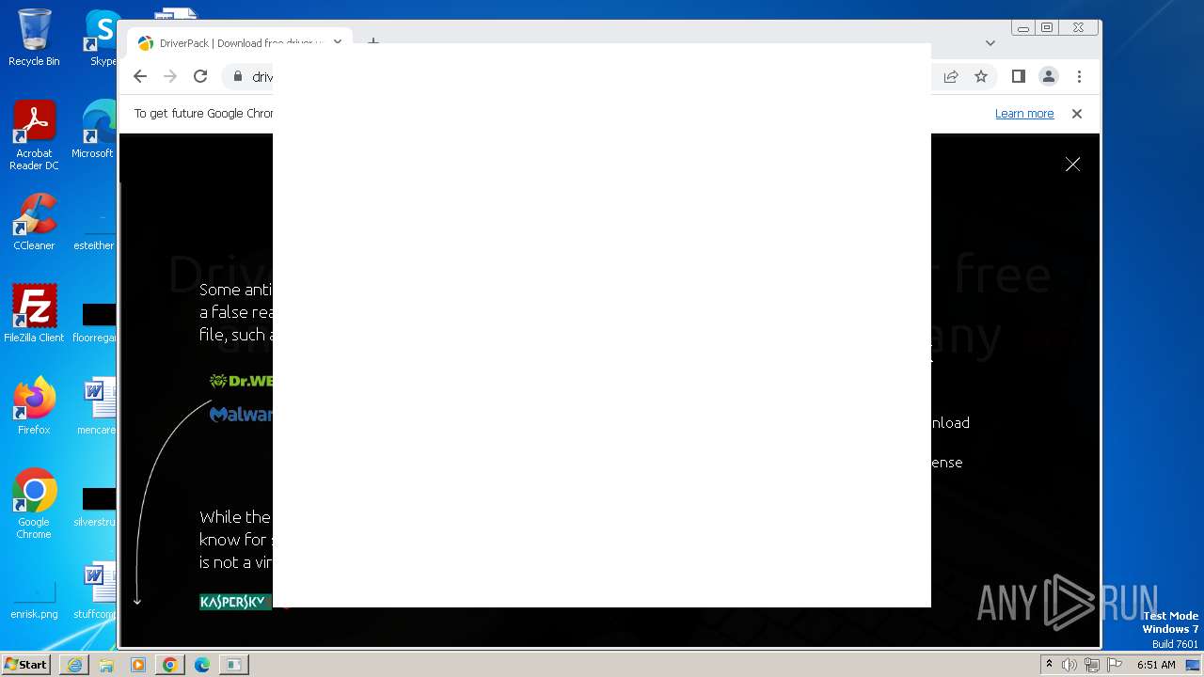Expand the tab search chevron
Image resolution: width=1204 pixels, height=677 pixels.
[x=990, y=43]
